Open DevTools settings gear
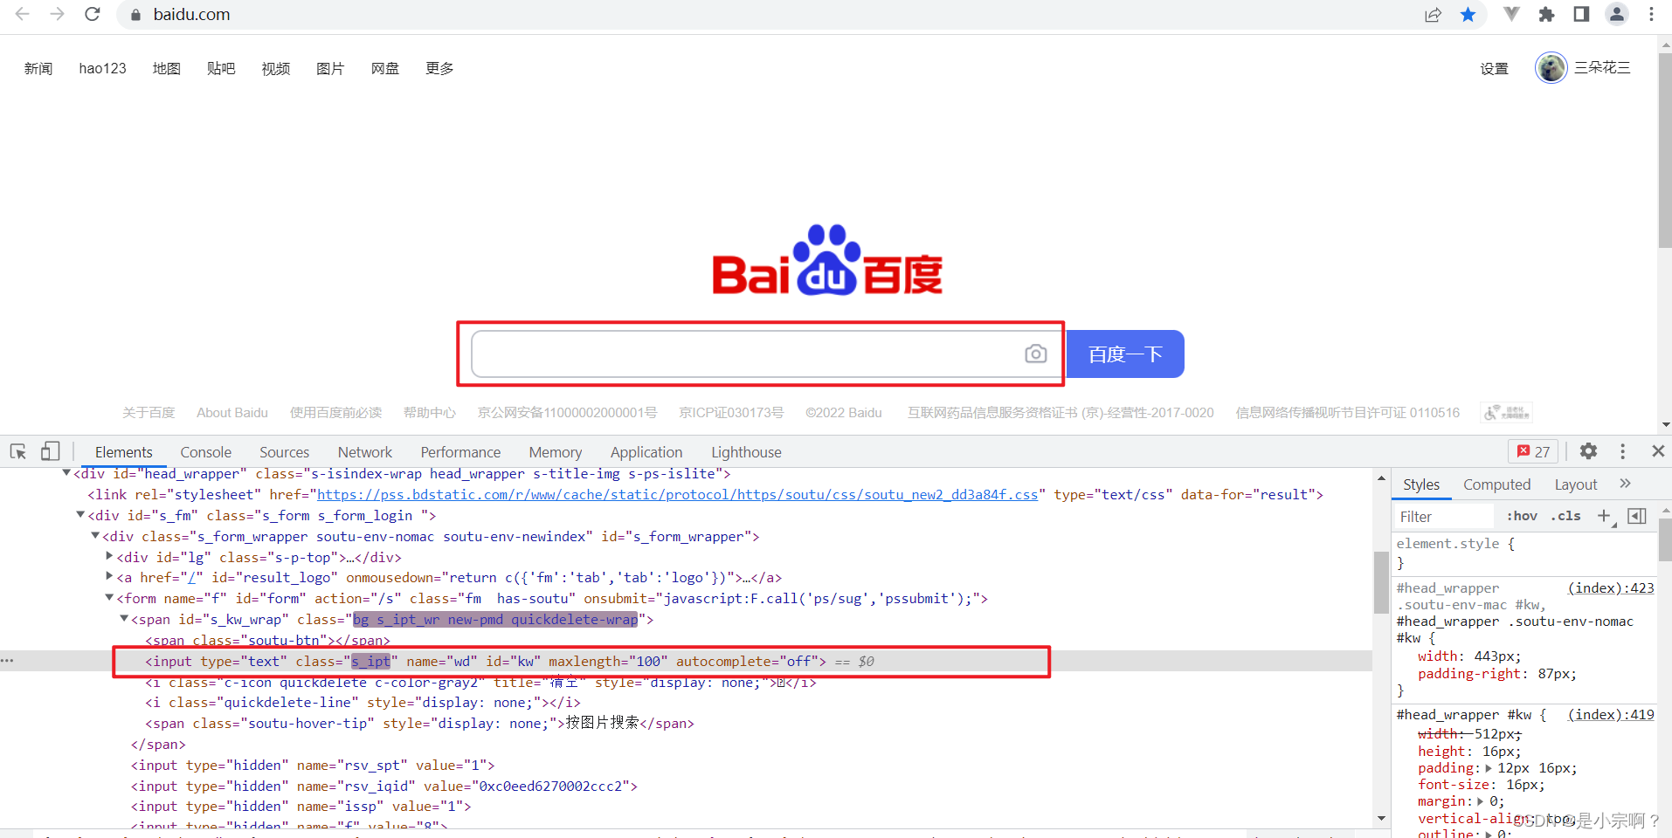 click(x=1588, y=451)
